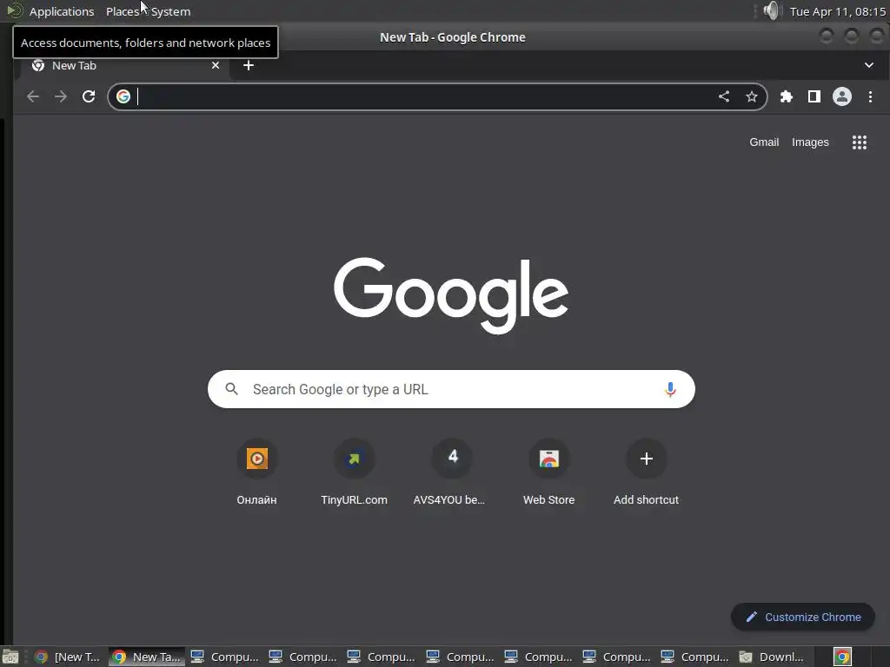Share this page using the share icon
The width and height of the screenshot is (890, 667).
tap(724, 96)
